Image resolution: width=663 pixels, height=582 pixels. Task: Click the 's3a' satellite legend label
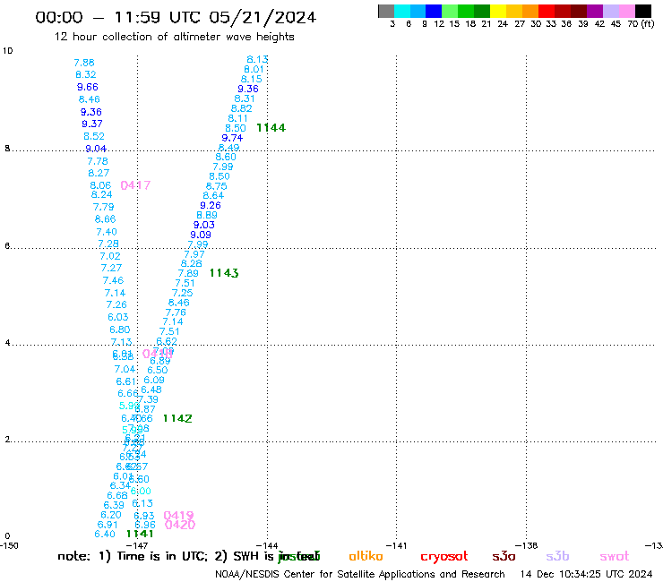click(x=504, y=557)
